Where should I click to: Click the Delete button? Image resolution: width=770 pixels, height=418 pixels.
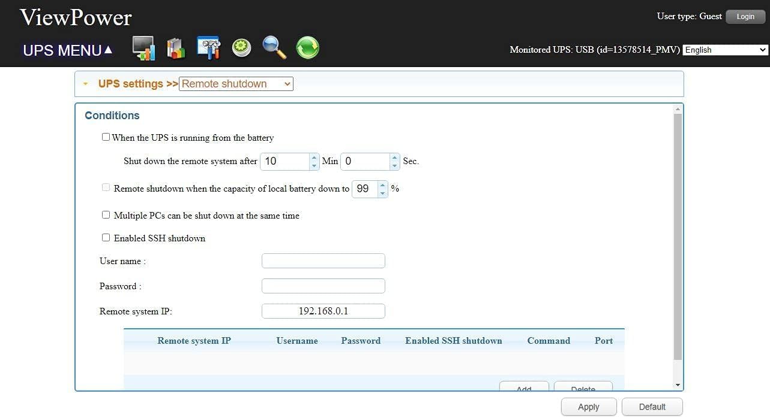[583, 386]
